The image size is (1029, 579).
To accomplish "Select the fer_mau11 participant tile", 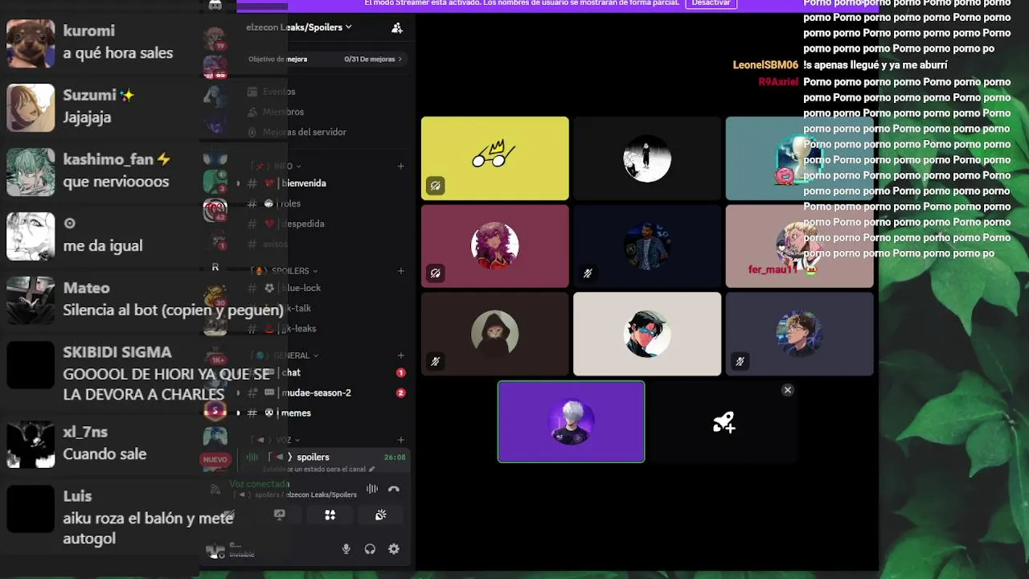I will coord(799,246).
